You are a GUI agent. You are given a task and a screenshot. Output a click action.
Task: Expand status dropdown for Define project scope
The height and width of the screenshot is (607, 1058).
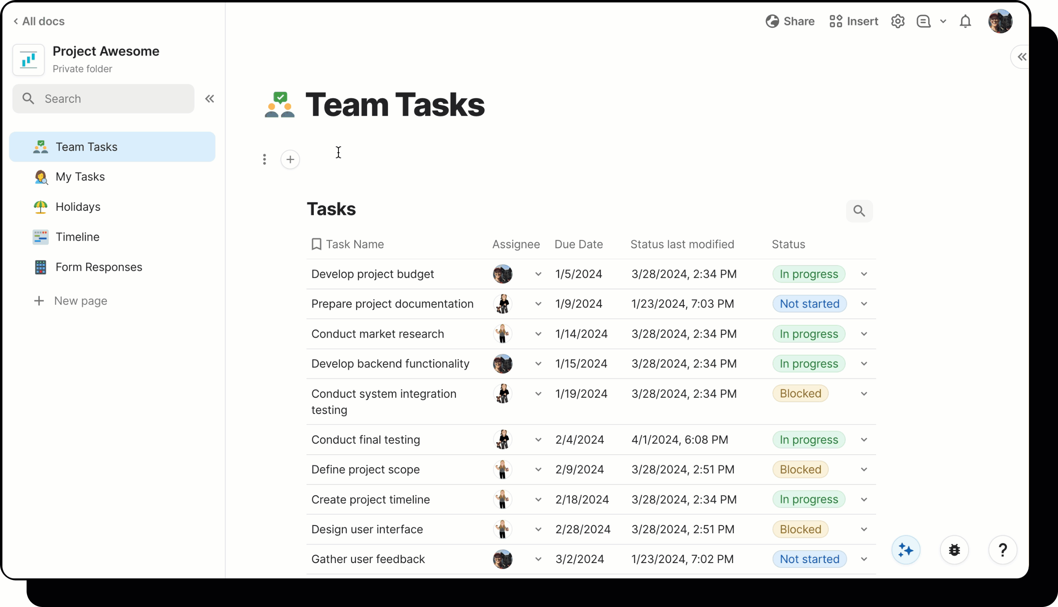coord(864,470)
